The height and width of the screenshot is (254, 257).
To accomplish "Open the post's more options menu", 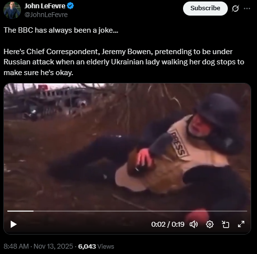I will 247,8.
